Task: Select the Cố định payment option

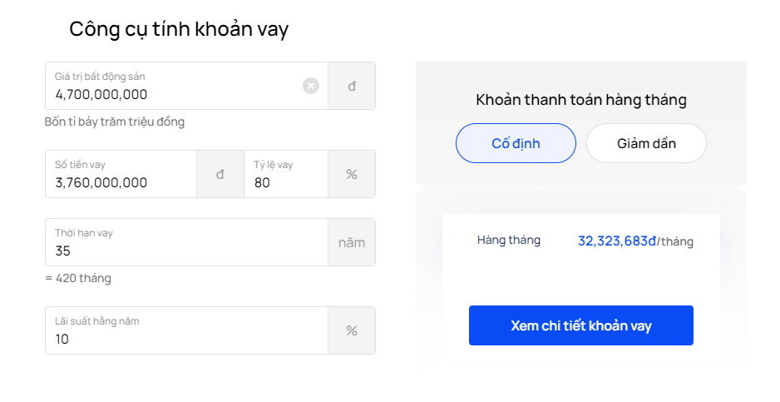Action: (516, 143)
